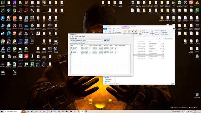Open the Windows Start menu

coord(2,111)
